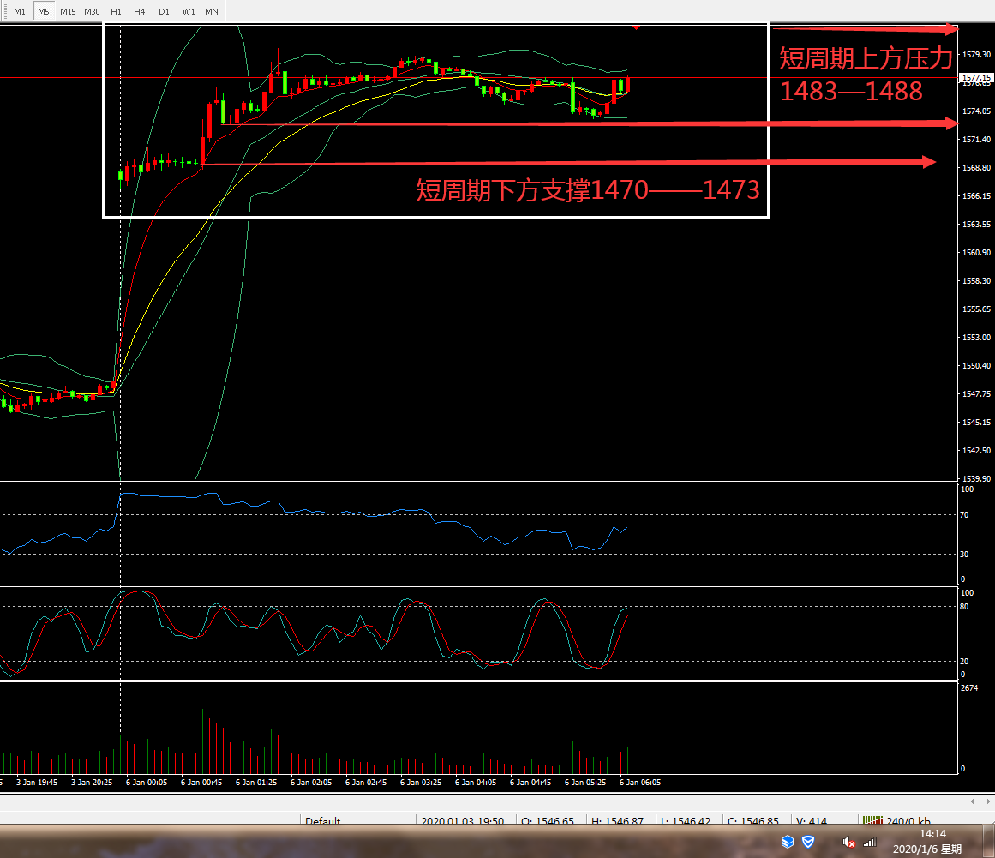Click the muted volume tray icon

(847, 842)
